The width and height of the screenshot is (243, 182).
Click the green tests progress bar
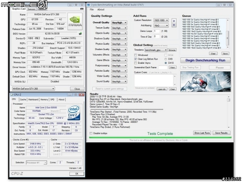point(160,137)
